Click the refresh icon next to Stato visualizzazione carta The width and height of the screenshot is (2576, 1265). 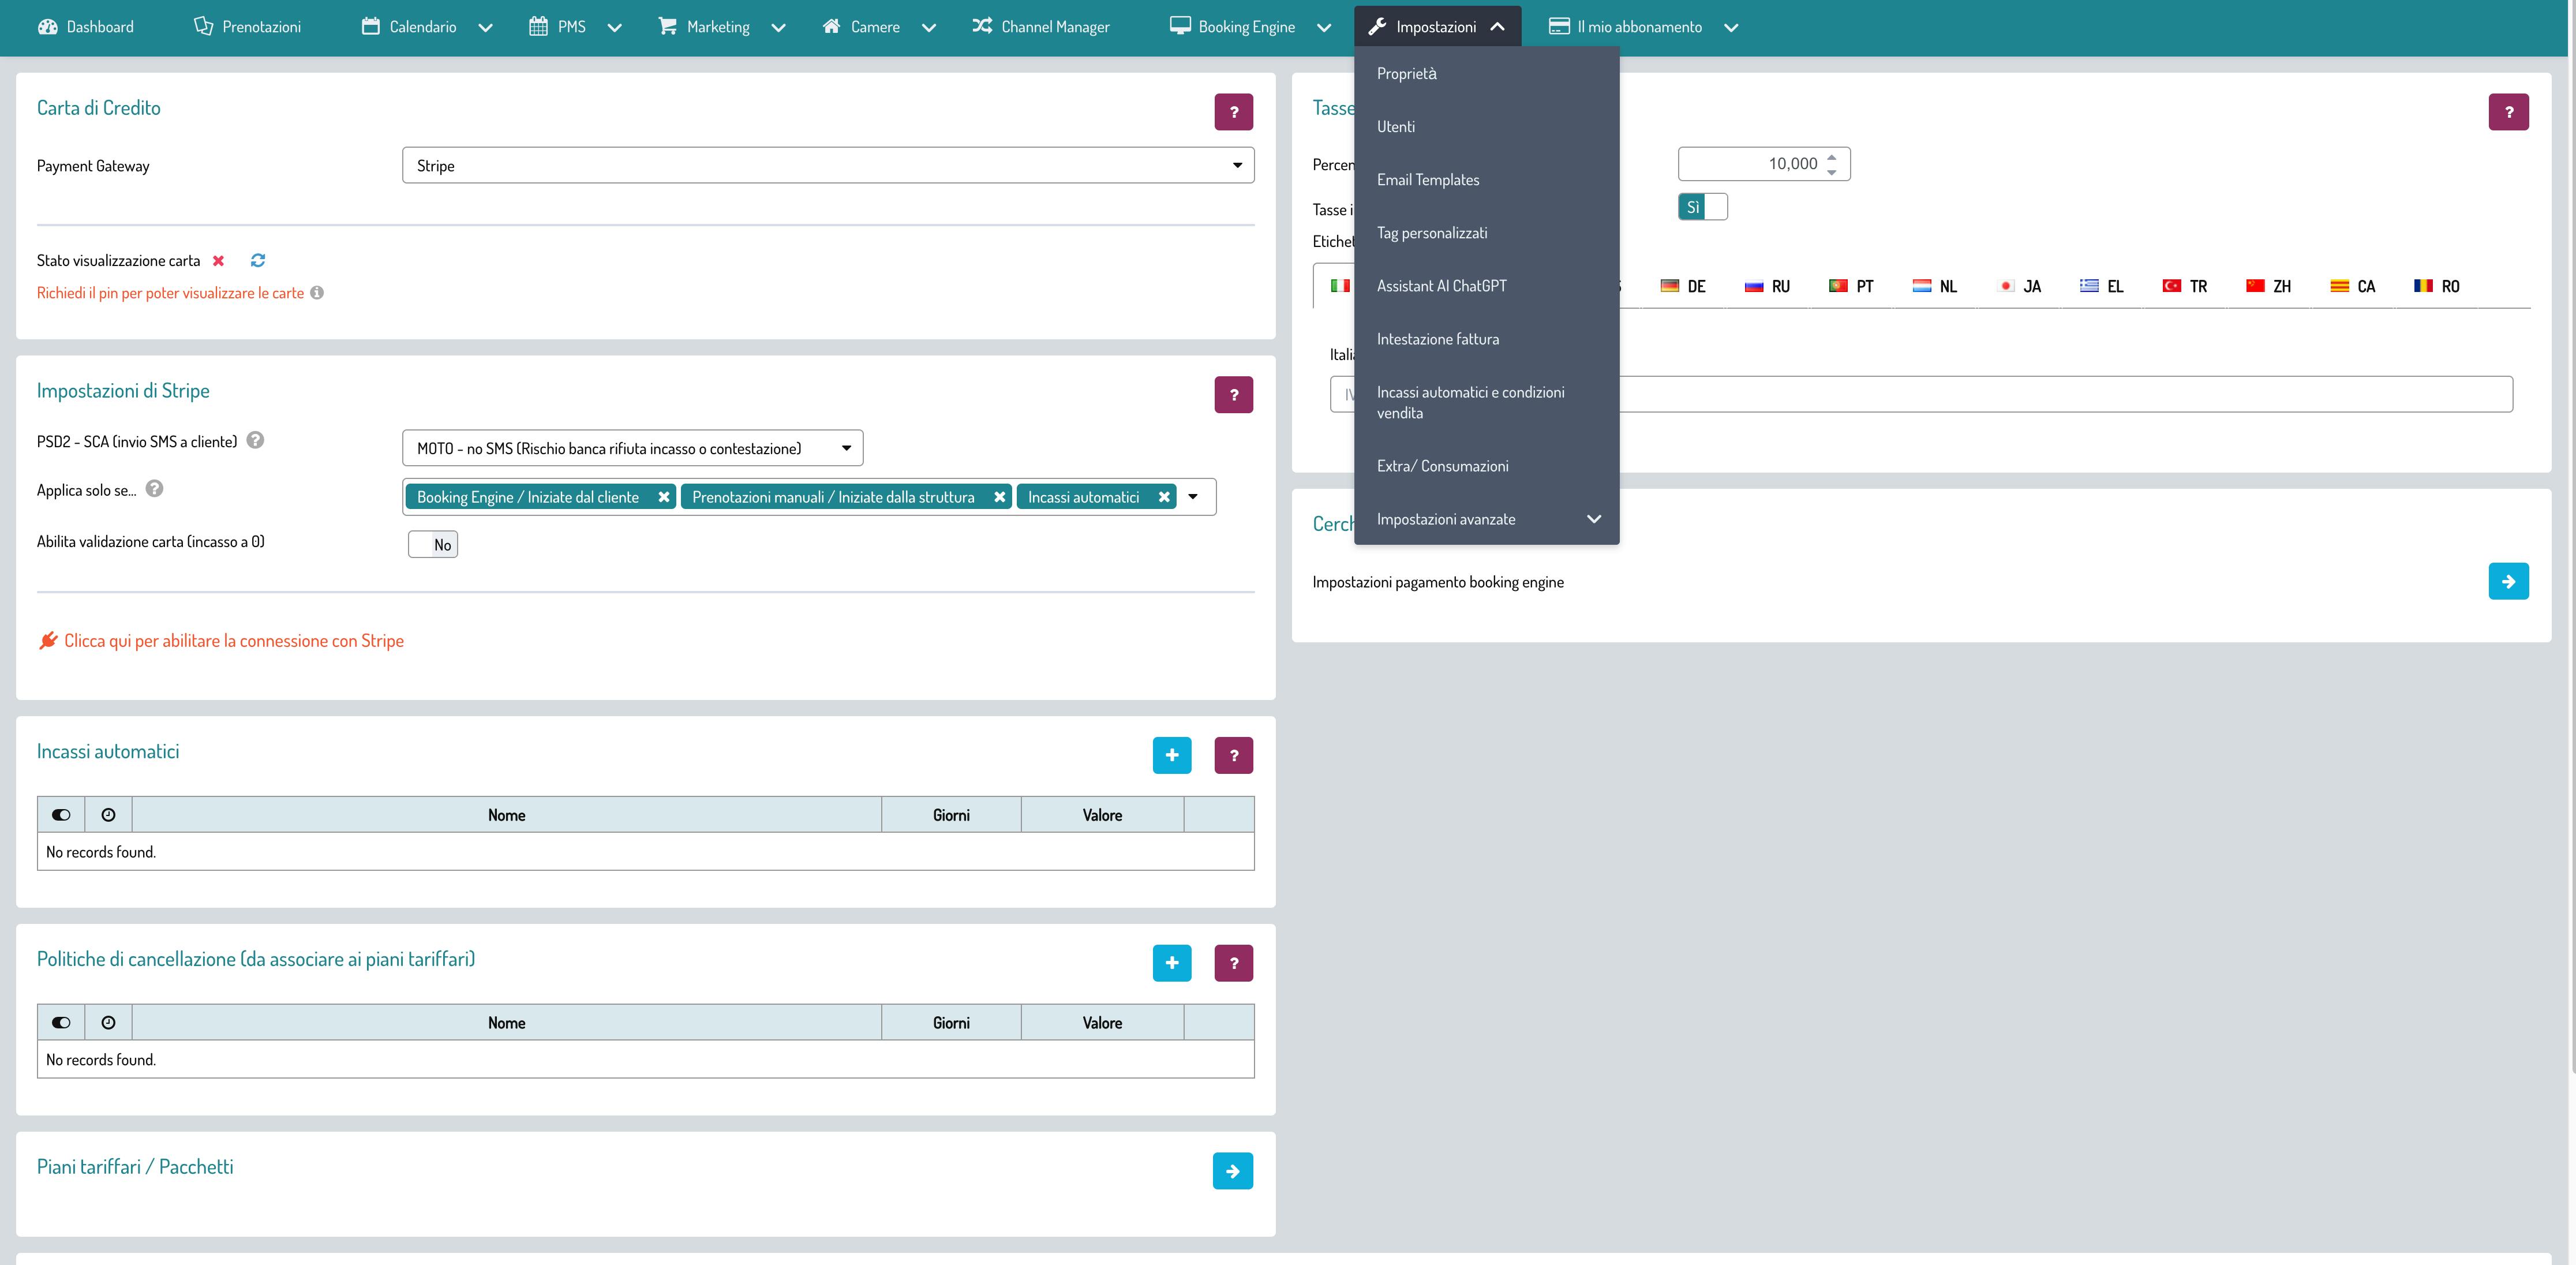(258, 260)
